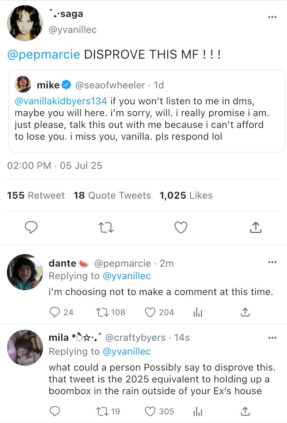Screen dimensions: 287x423
Task: Open the @pepmarcie mention in main tweet
Action: (x=44, y=54)
